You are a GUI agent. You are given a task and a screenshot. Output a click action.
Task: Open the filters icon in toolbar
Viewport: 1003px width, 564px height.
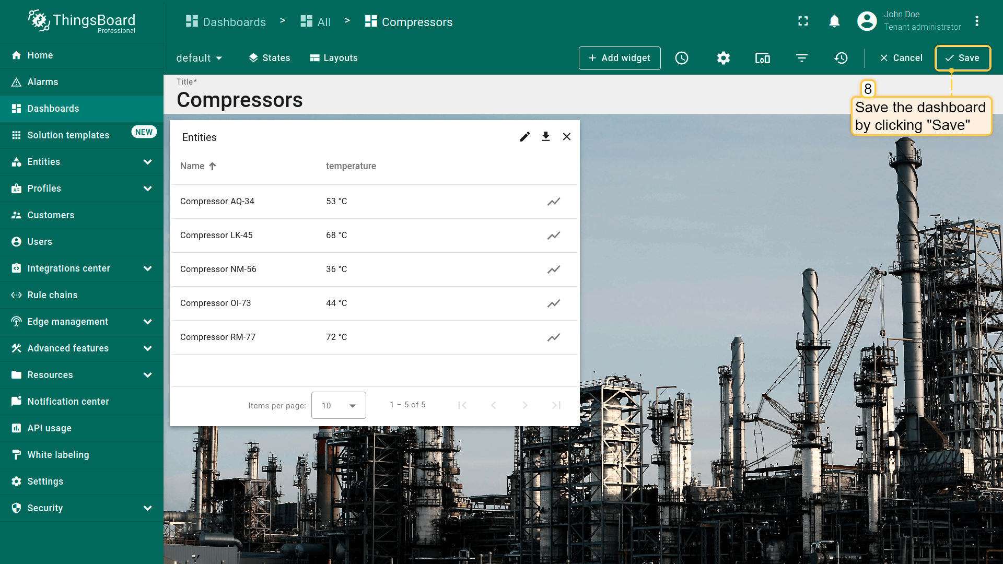point(802,58)
